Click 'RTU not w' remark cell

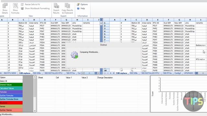click(x=201, y=59)
